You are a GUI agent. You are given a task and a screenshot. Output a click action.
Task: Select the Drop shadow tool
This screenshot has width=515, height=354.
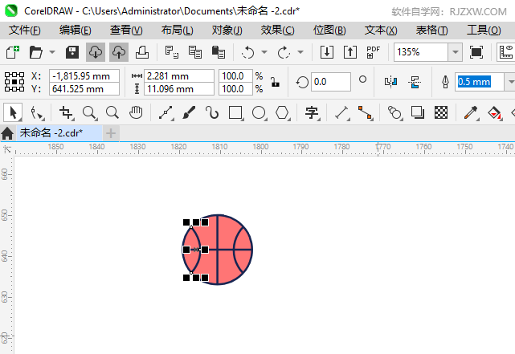click(x=418, y=112)
